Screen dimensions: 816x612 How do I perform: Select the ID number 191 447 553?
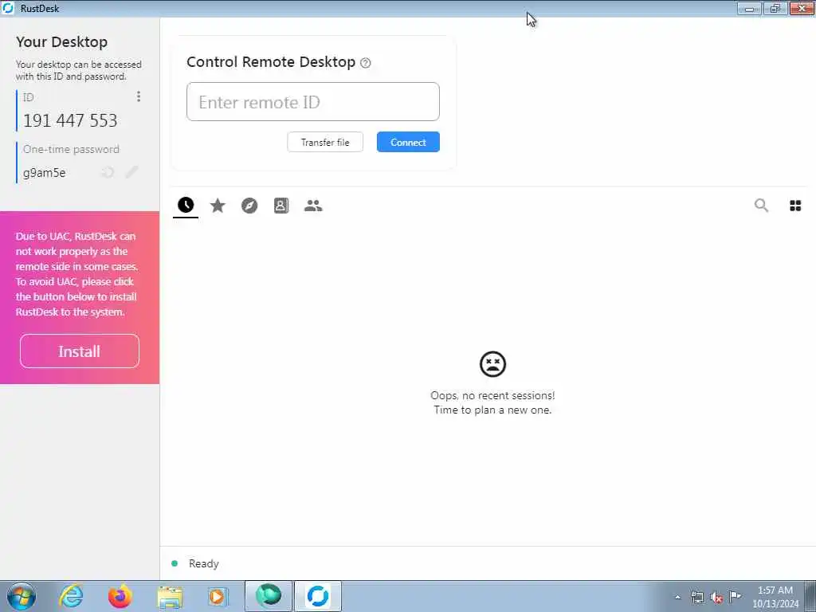click(x=70, y=121)
